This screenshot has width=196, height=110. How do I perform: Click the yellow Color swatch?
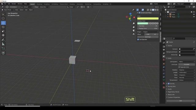click(148, 19)
